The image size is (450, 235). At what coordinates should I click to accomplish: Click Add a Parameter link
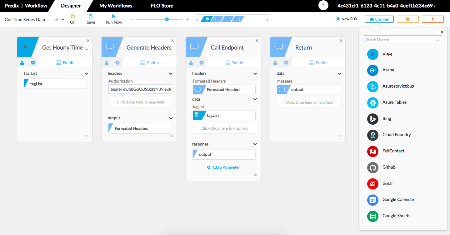pyautogui.click(x=223, y=167)
